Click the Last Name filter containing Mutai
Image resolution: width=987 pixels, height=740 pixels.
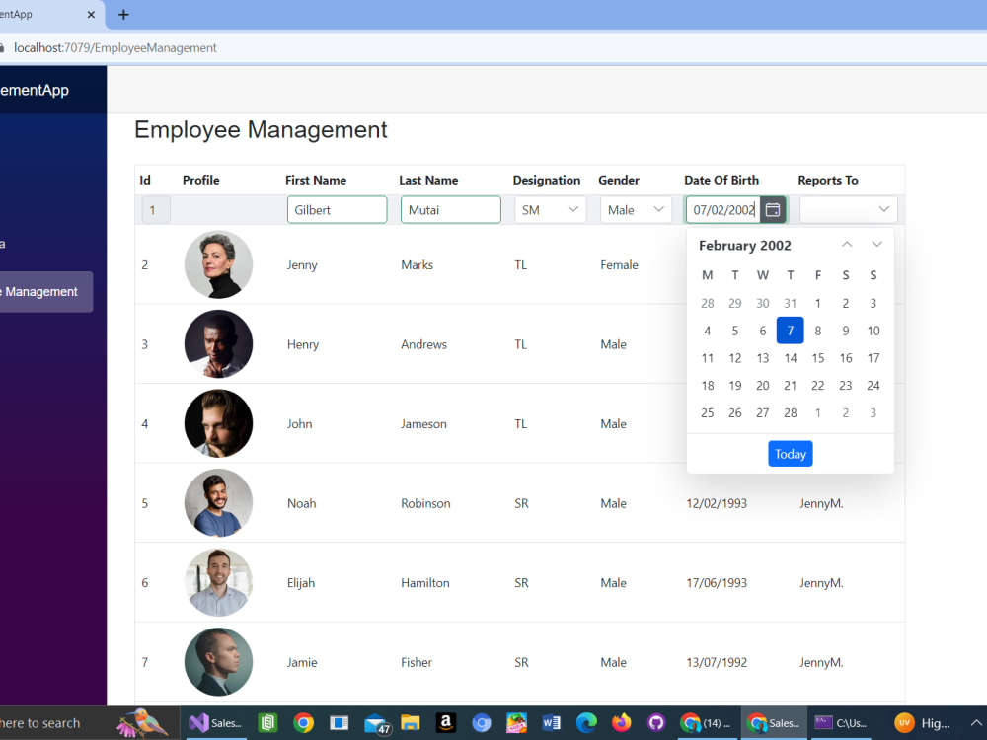[450, 209]
